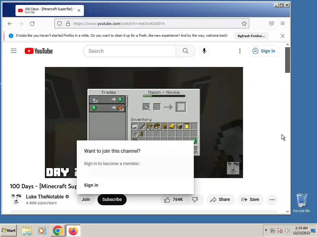This screenshot has width=317, height=237.
Task: Go back to previous page in Firefox
Action: 10,23
